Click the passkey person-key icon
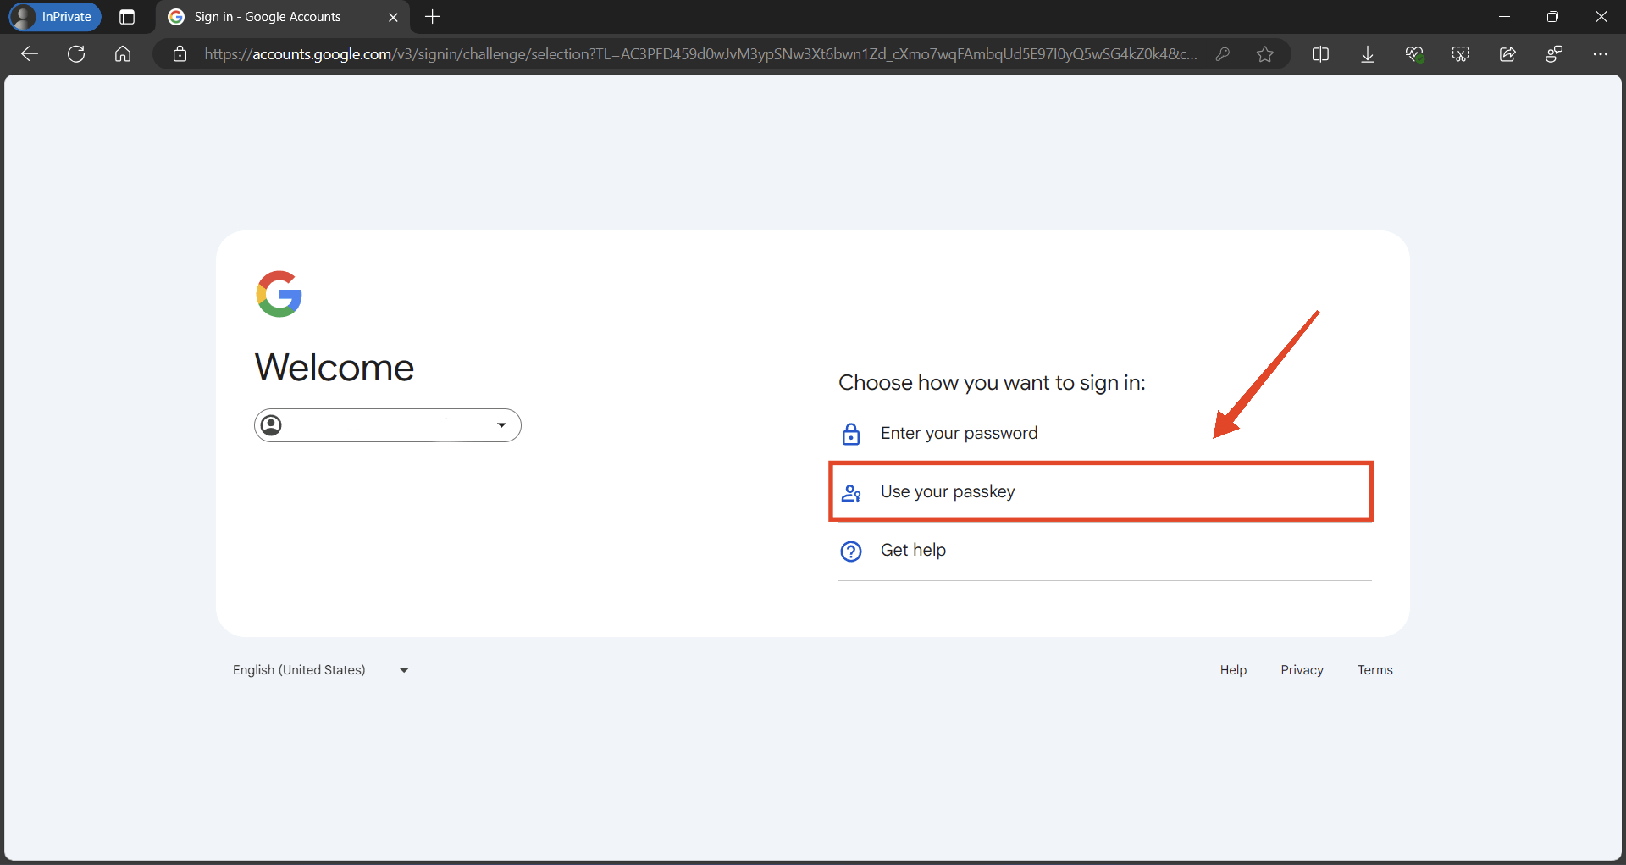 [x=851, y=493]
